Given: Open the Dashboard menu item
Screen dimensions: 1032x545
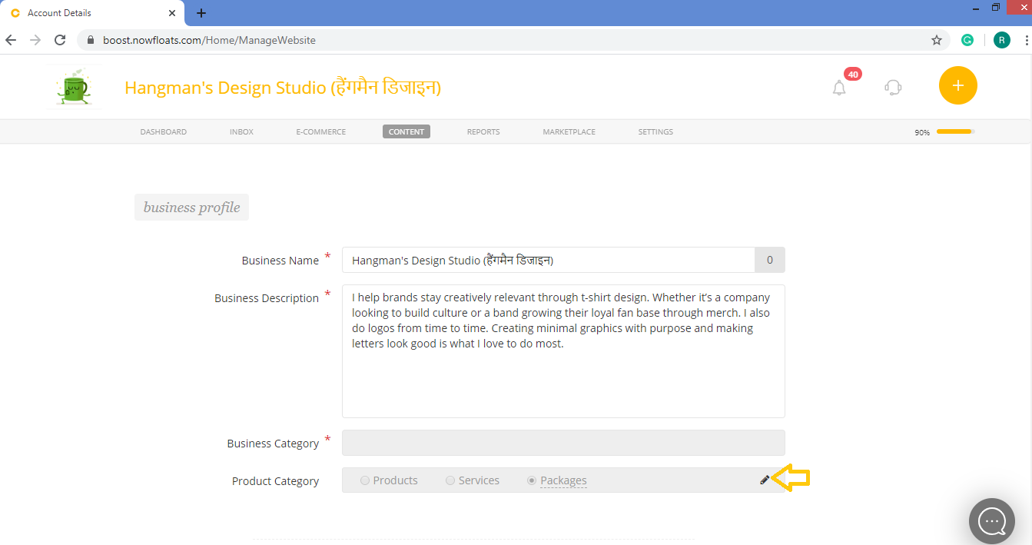Looking at the screenshot, I should click(x=163, y=131).
